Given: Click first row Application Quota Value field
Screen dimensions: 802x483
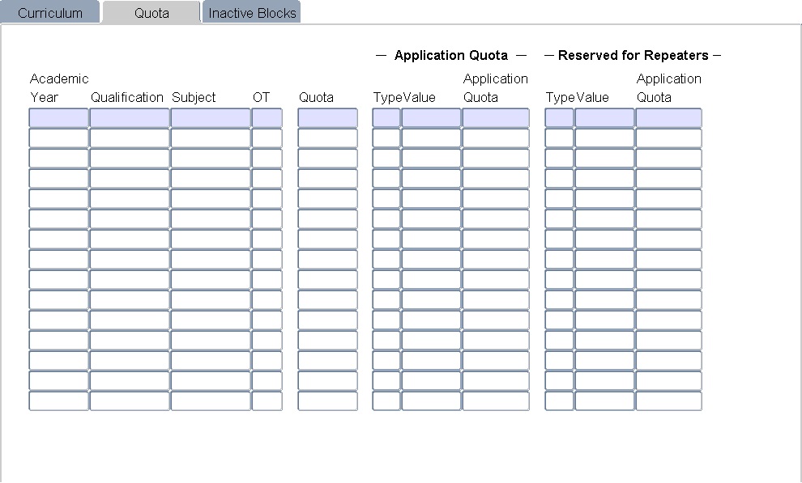Looking at the screenshot, I should coord(431,118).
